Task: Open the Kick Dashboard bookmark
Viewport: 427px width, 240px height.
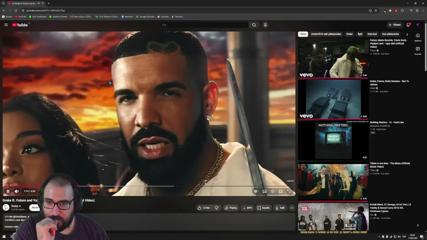Action: click(x=37, y=16)
